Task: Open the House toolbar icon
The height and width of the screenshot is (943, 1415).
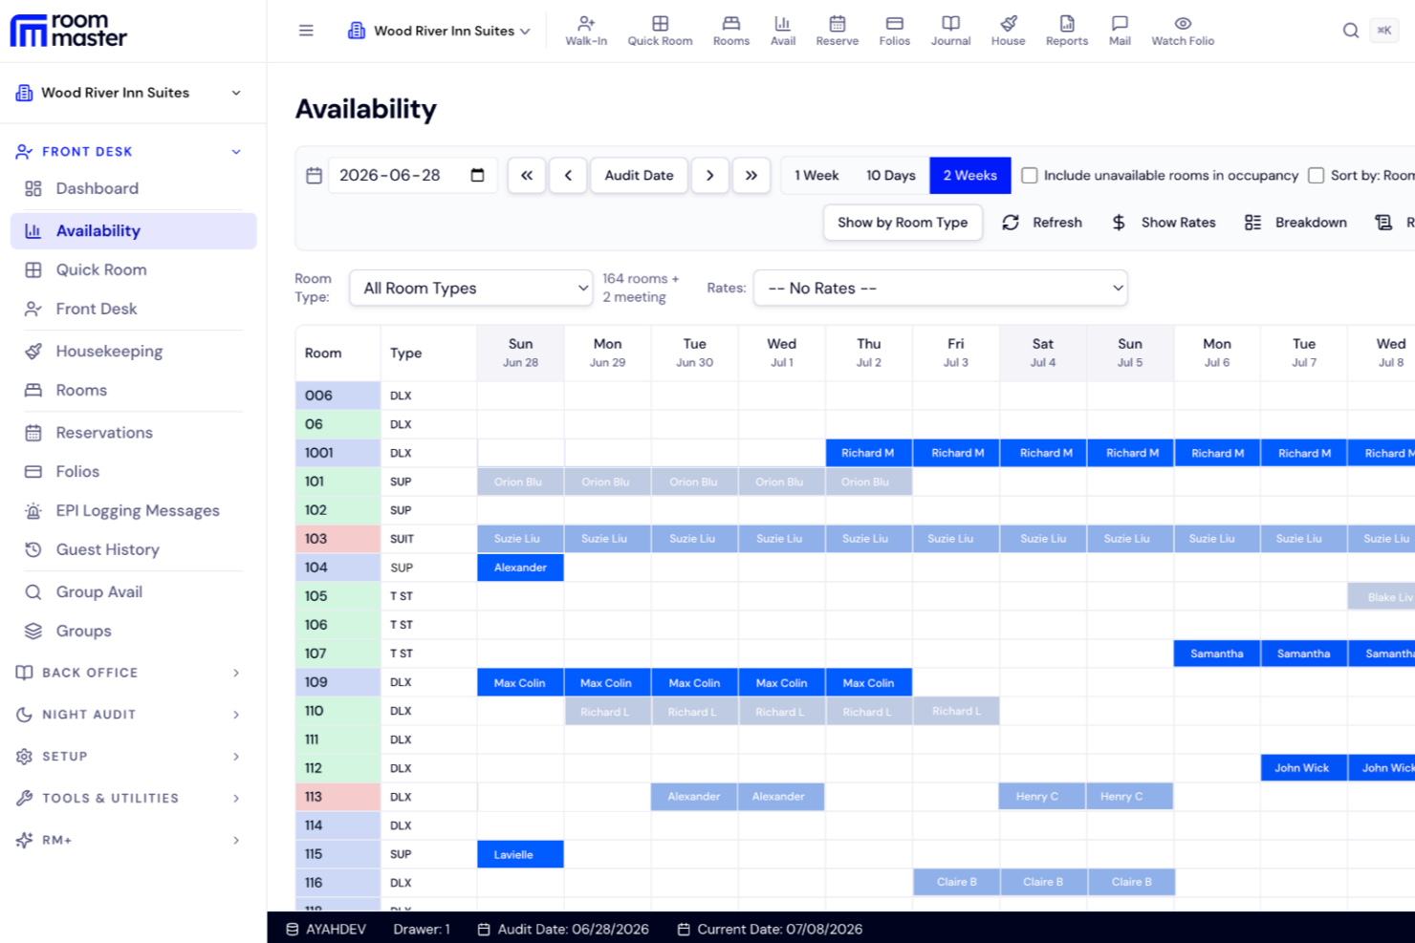Action: pos(1008,31)
